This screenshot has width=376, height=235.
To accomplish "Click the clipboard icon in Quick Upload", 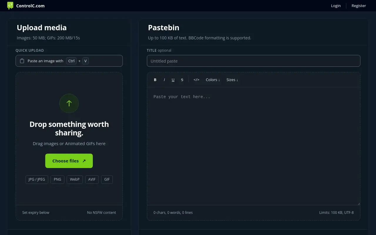I will [x=22, y=61].
